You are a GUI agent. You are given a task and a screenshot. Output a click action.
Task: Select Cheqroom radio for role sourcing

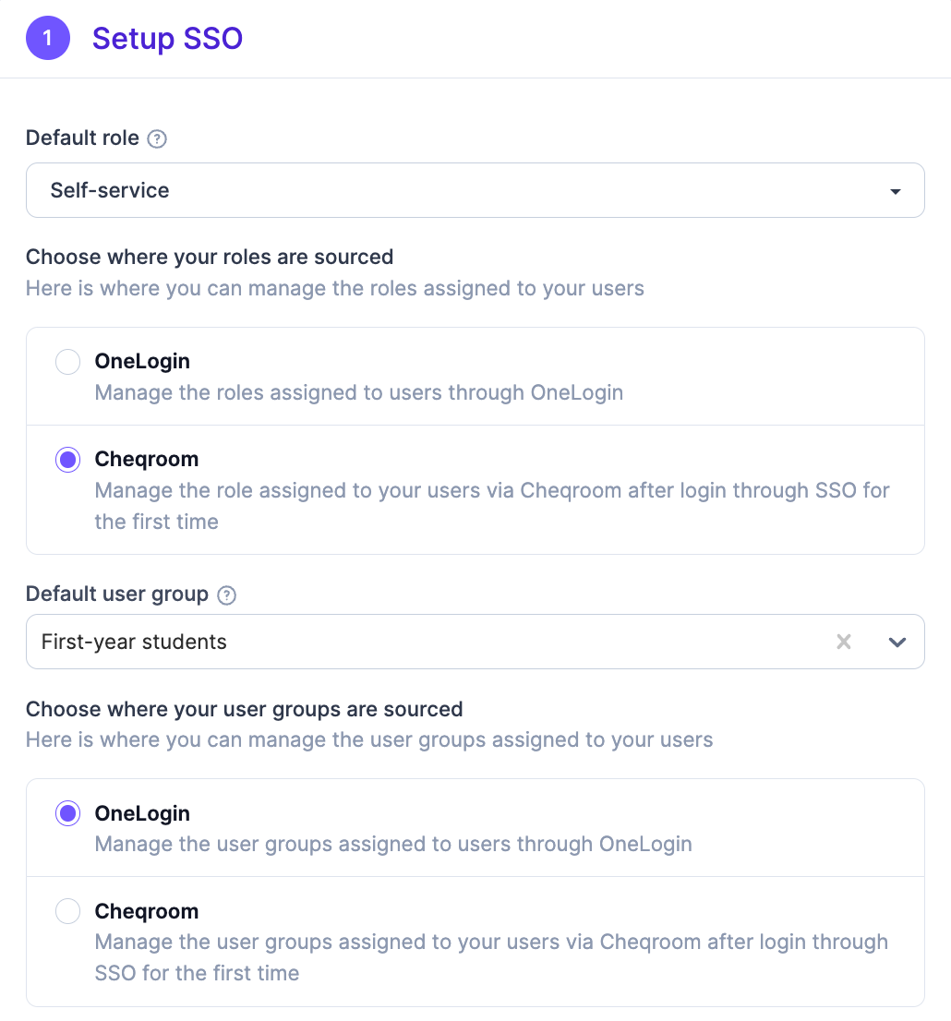coord(67,460)
